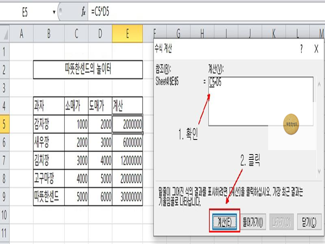Select row 6 header

pos(4,142)
